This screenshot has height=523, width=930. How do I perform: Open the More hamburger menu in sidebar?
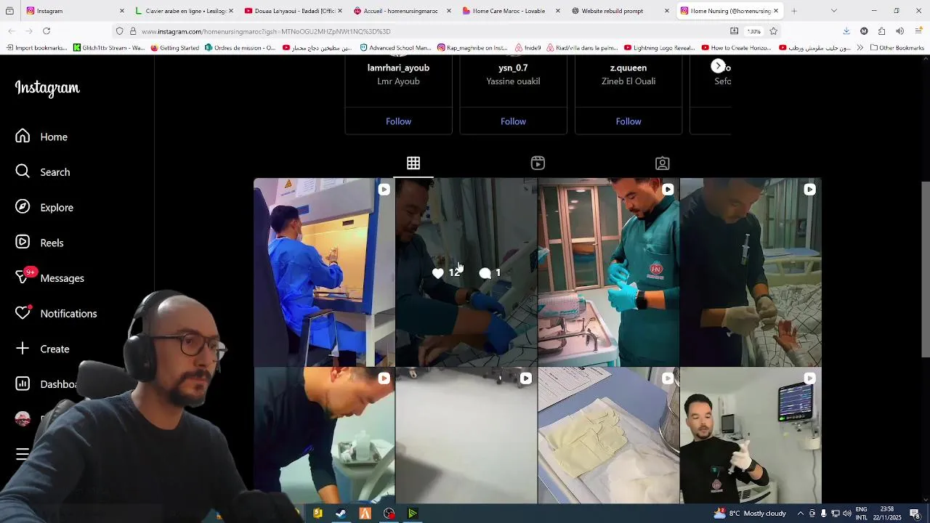tap(23, 454)
